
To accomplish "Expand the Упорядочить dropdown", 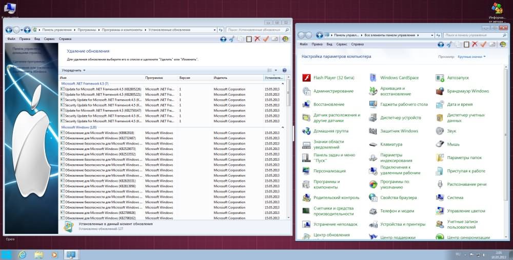I will [x=73, y=70].
